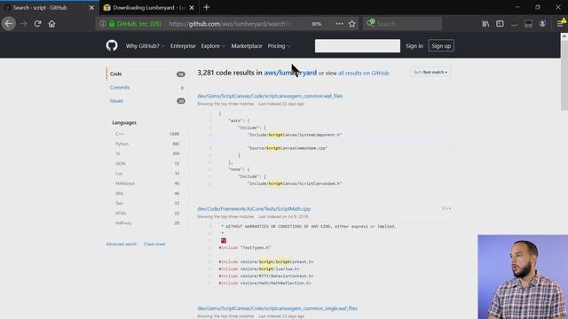Open Advanced search link

tap(122, 245)
